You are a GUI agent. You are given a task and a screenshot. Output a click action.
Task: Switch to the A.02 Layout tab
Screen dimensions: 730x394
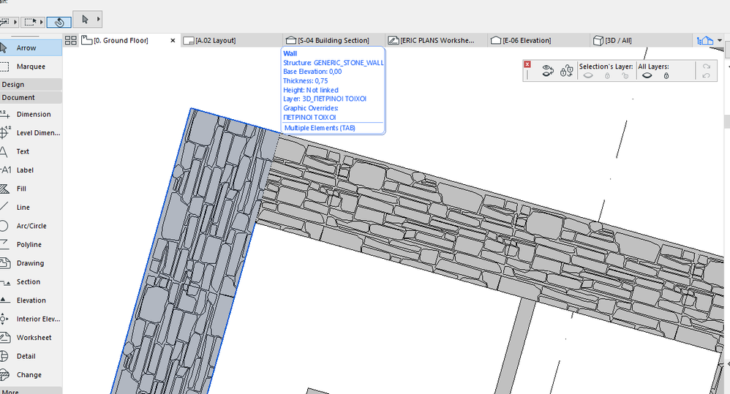(215, 40)
